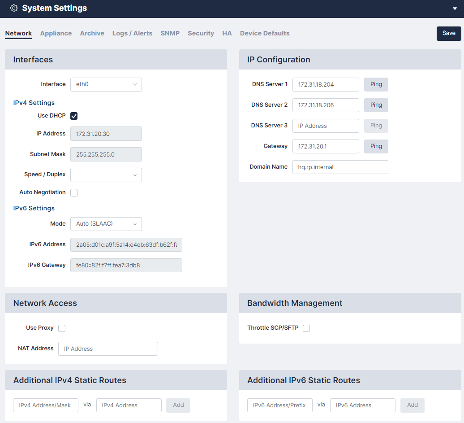Uncheck the Use DHCP checkbox
Viewport: 464px width, 423px height.
(74, 116)
